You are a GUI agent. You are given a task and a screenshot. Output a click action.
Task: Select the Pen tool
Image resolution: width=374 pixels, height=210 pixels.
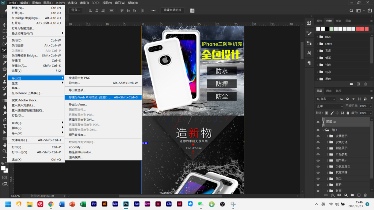[4, 120]
